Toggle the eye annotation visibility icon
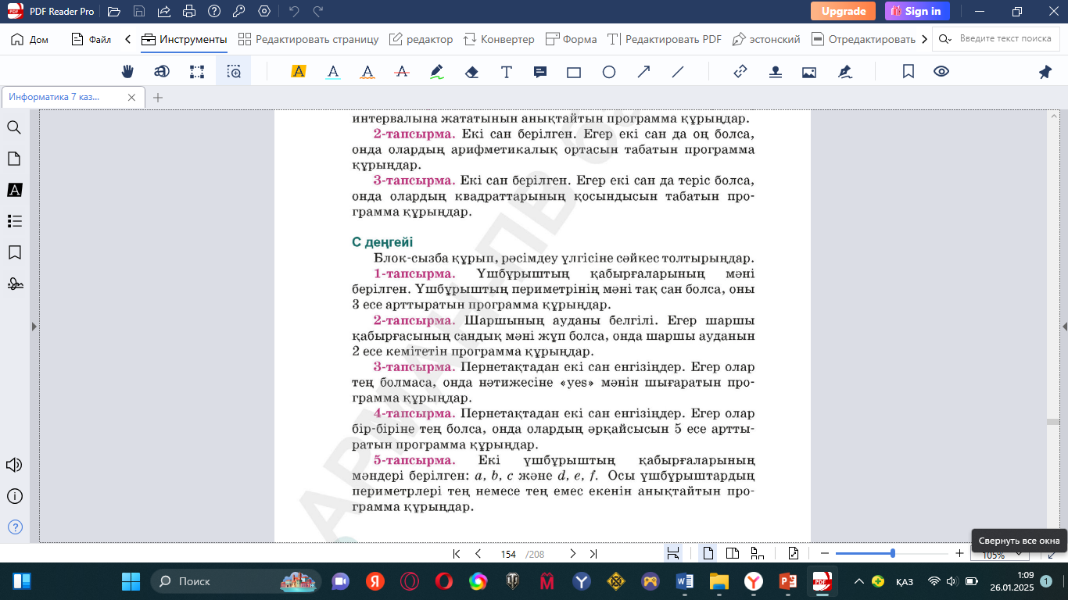 [941, 72]
